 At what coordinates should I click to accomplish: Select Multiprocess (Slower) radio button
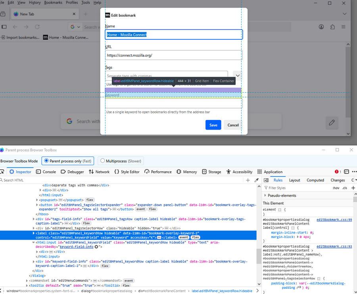tap(103, 161)
